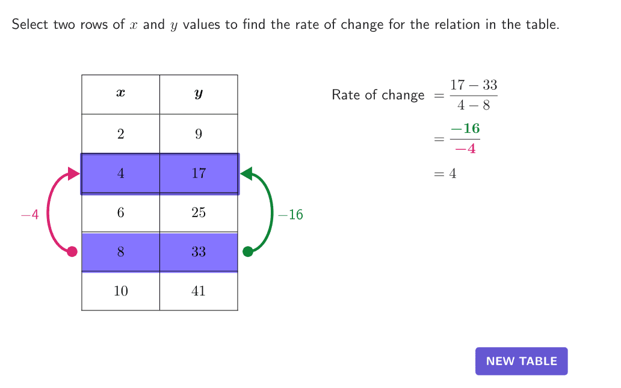Image resolution: width=621 pixels, height=388 pixels.
Task: Click the green −16 label right of table
Action: coord(290,215)
